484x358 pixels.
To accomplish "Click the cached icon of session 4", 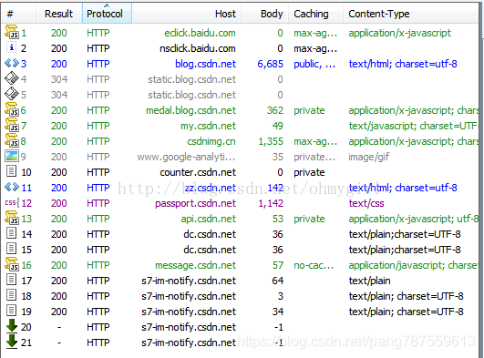I will pyautogui.click(x=12, y=78).
